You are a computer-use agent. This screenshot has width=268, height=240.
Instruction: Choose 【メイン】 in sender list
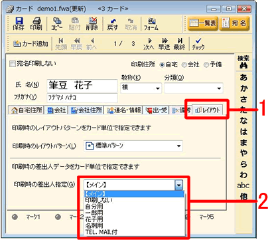click(x=134, y=193)
